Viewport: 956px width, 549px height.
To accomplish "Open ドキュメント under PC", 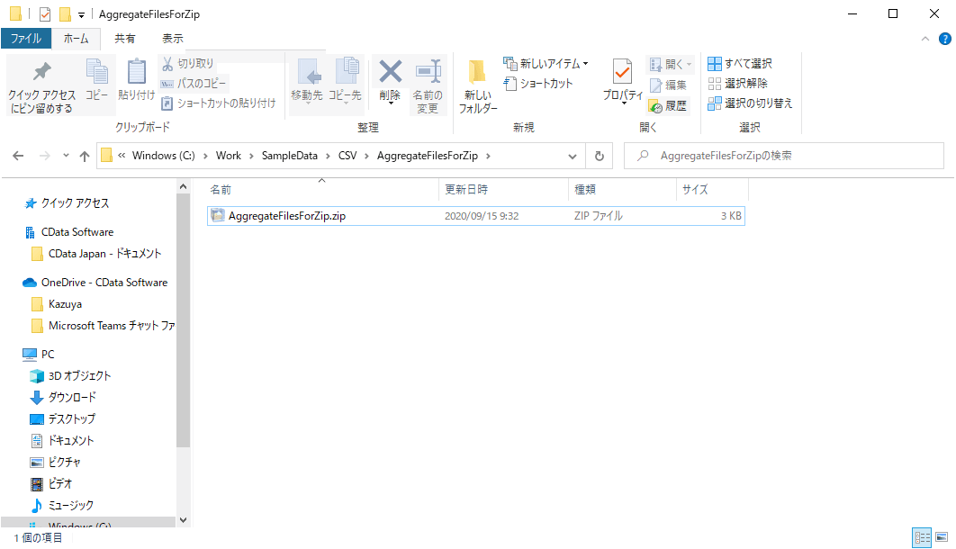I will (62, 440).
